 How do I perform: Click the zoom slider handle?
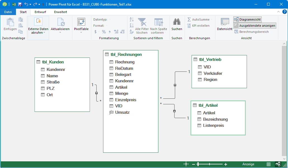click(x=198, y=164)
